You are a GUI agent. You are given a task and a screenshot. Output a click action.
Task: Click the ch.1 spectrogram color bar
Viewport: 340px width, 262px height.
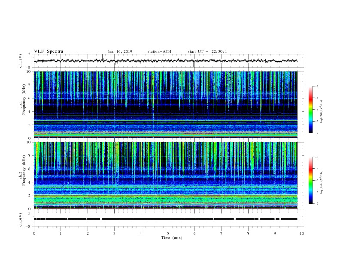[x=310, y=110]
